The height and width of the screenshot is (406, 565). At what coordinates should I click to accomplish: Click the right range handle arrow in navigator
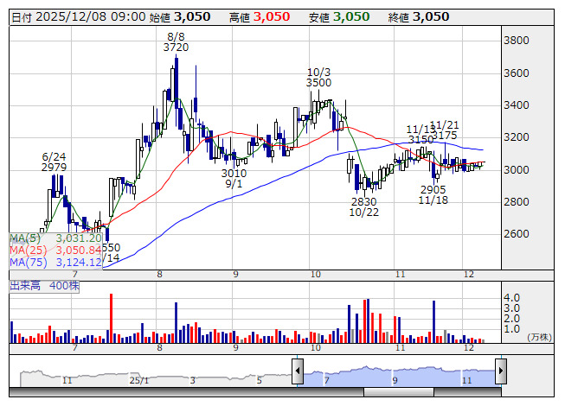[500, 371]
